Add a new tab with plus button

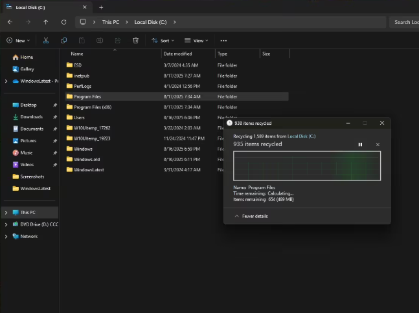click(101, 7)
